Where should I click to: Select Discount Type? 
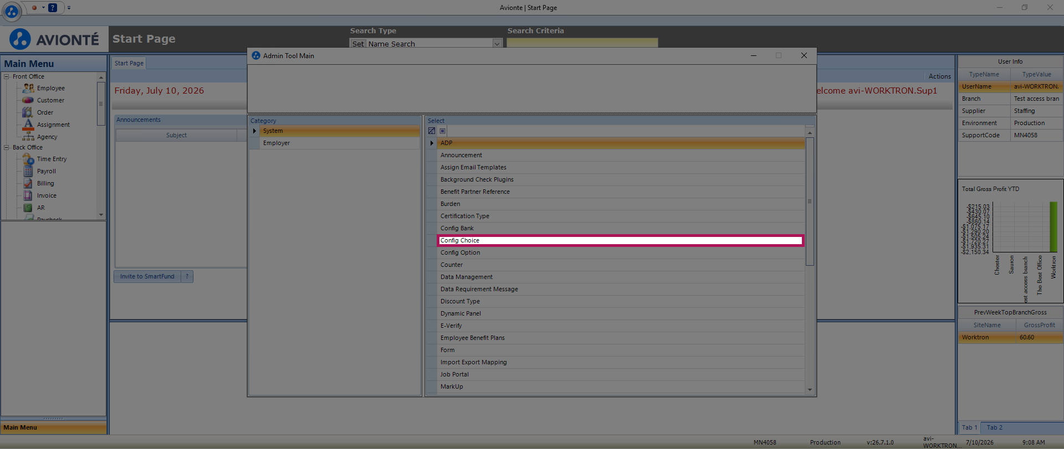tap(621, 302)
